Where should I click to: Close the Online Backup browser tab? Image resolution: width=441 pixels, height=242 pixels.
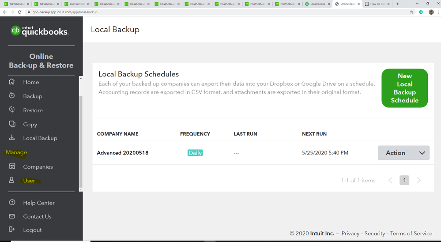tap(358, 4)
